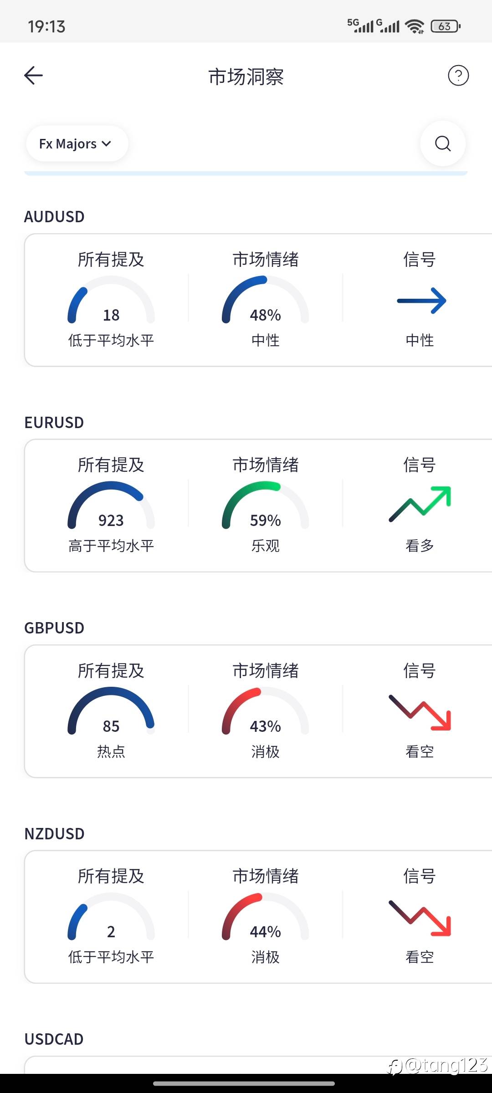Open the help question mark icon

pos(458,76)
